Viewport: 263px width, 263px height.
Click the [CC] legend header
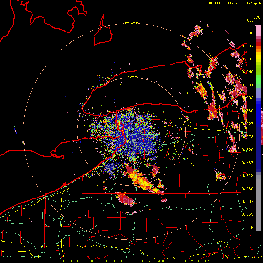click(x=250, y=20)
